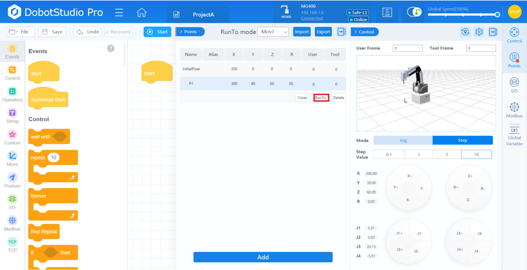Expand the User Frame dropdown

coord(407,48)
